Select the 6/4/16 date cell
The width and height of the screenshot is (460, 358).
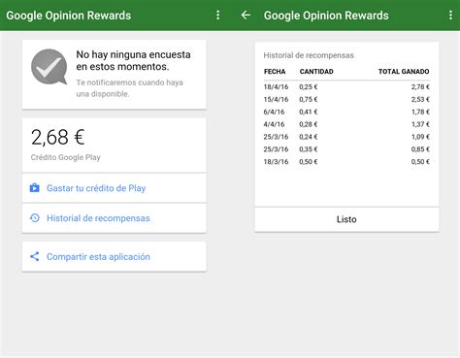(274, 112)
